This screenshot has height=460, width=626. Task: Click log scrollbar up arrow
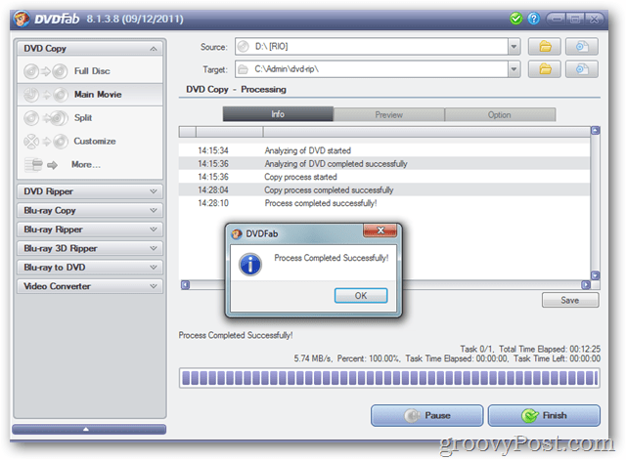(595, 130)
